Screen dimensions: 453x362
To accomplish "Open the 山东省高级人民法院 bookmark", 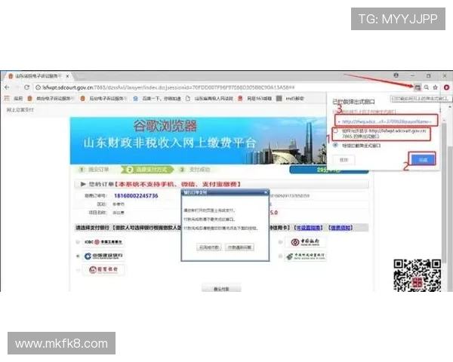I will click(x=209, y=99).
